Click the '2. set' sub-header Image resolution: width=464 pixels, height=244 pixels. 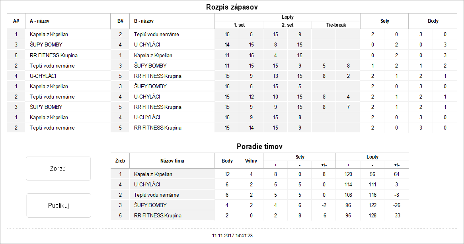287,25
